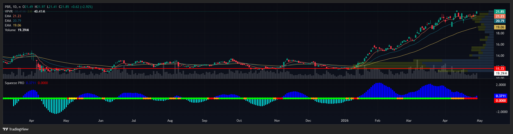Click the Feb label on time axis

pos(378,121)
